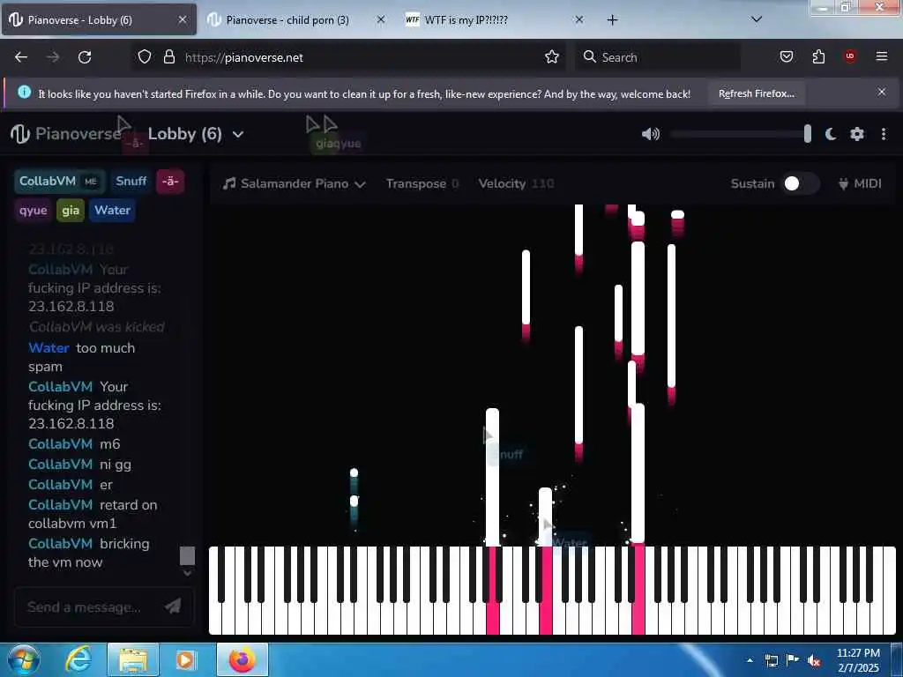Show hidden tray icons arrow
Screen dimensions: 903x677
[750, 660]
